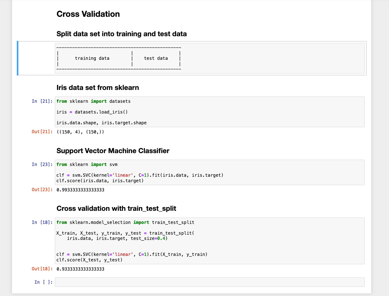
Task: Click the 'Iris data set from sklearn' heading
Action: click(98, 88)
